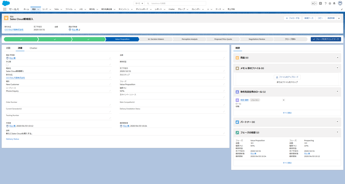345x184 pixels.
Task: Click the 新規ケース button
Action: point(309,18)
